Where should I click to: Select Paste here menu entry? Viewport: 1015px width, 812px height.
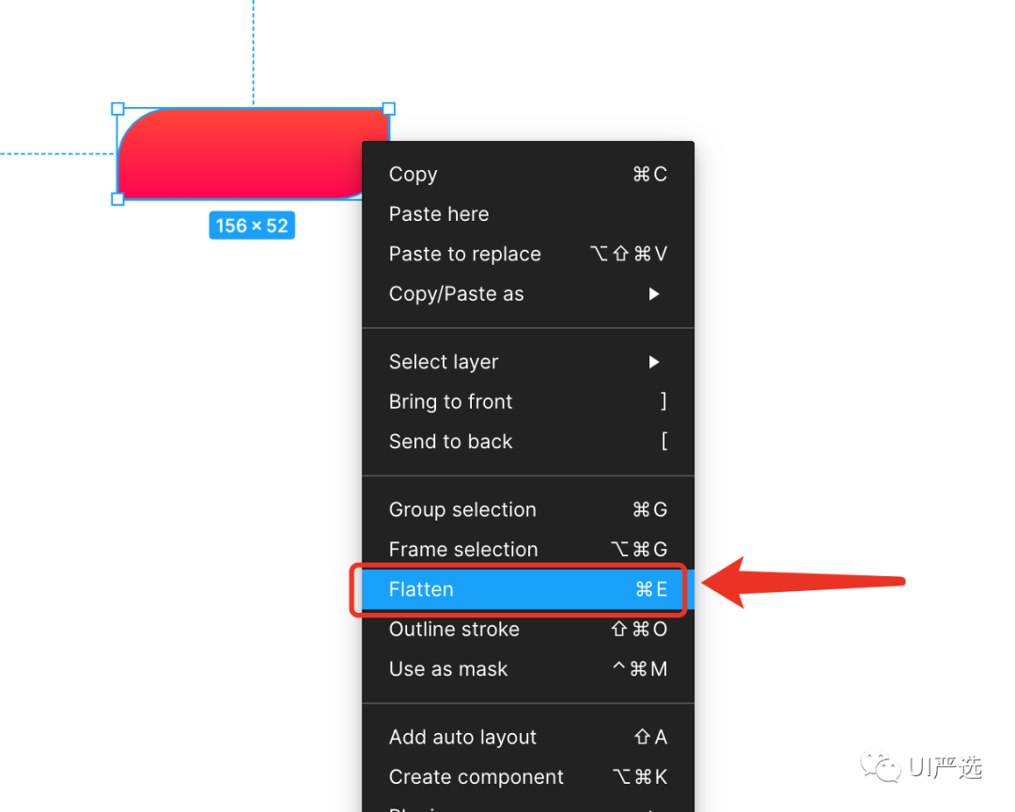coord(527,214)
